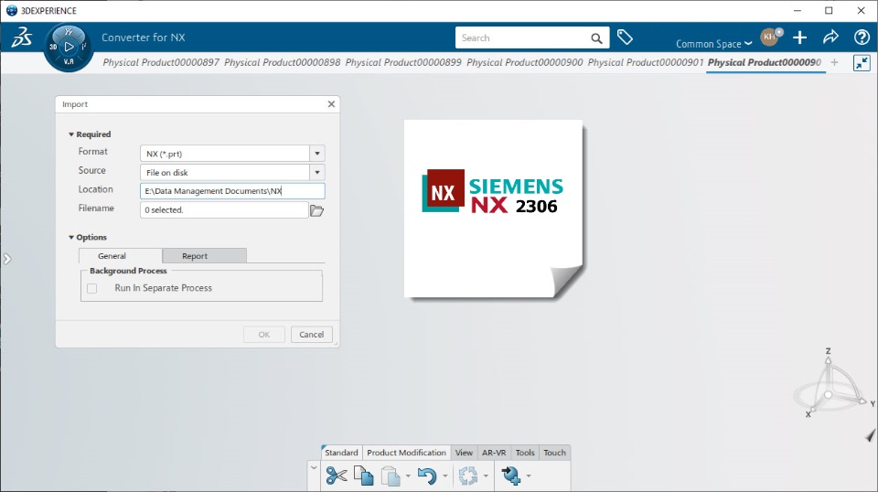878x492 pixels.
Task: Open the tag 6WTags icon
Action: [x=625, y=37]
